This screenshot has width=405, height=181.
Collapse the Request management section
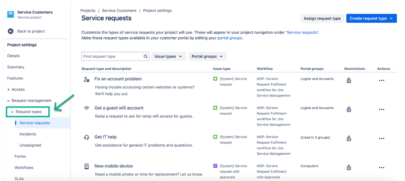pos(29,101)
